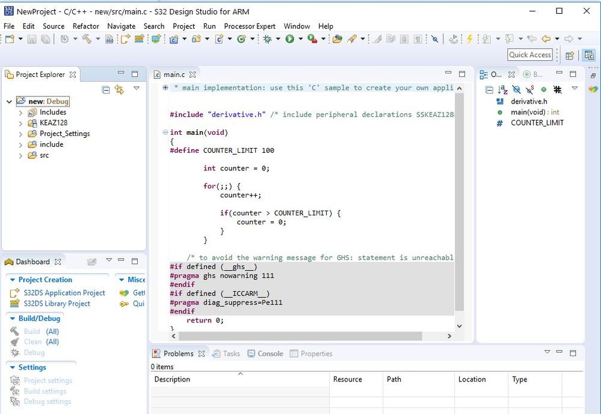Screen dimensions: 601x414
Task: Toggle Hide Fields filter in Outline
Action: pos(516,90)
